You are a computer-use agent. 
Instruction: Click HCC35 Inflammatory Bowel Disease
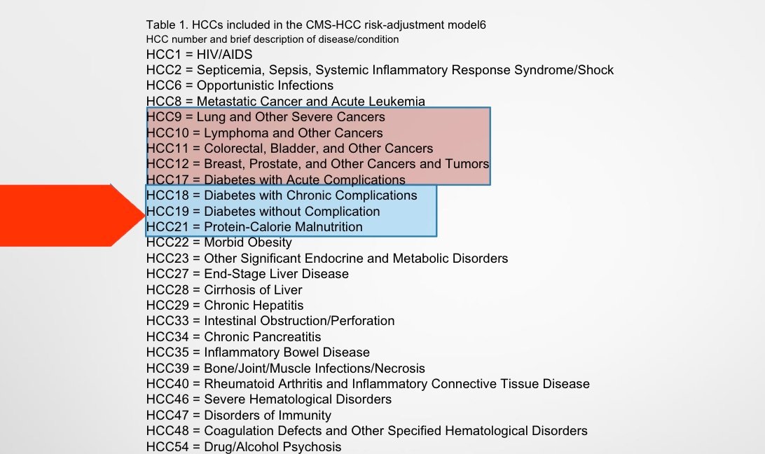pyautogui.click(x=258, y=352)
